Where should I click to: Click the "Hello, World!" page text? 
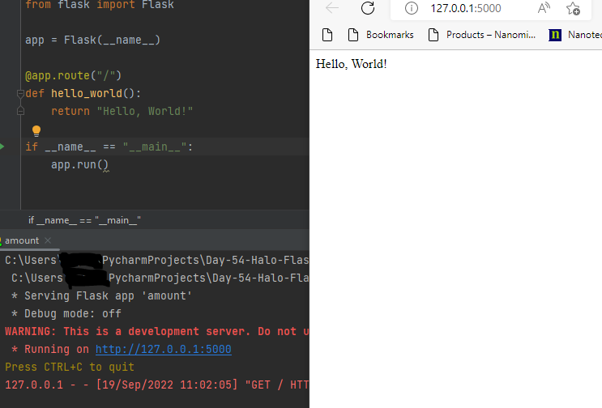[351, 64]
